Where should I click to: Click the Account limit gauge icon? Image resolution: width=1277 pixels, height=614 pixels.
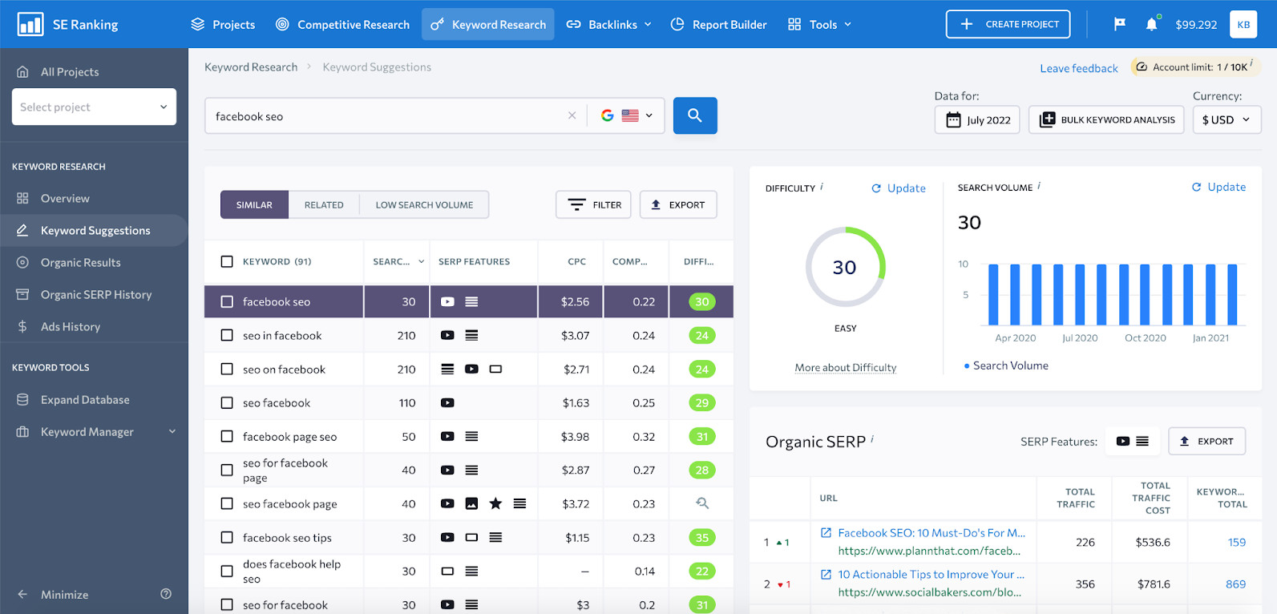pos(1142,67)
